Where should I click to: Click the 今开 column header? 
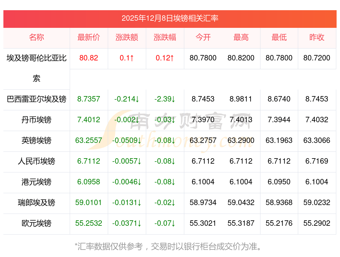point(203,38)
